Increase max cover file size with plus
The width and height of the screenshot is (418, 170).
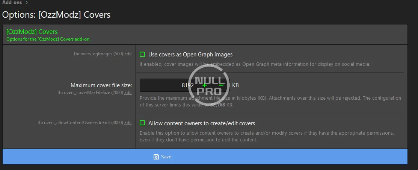[205, 85]
